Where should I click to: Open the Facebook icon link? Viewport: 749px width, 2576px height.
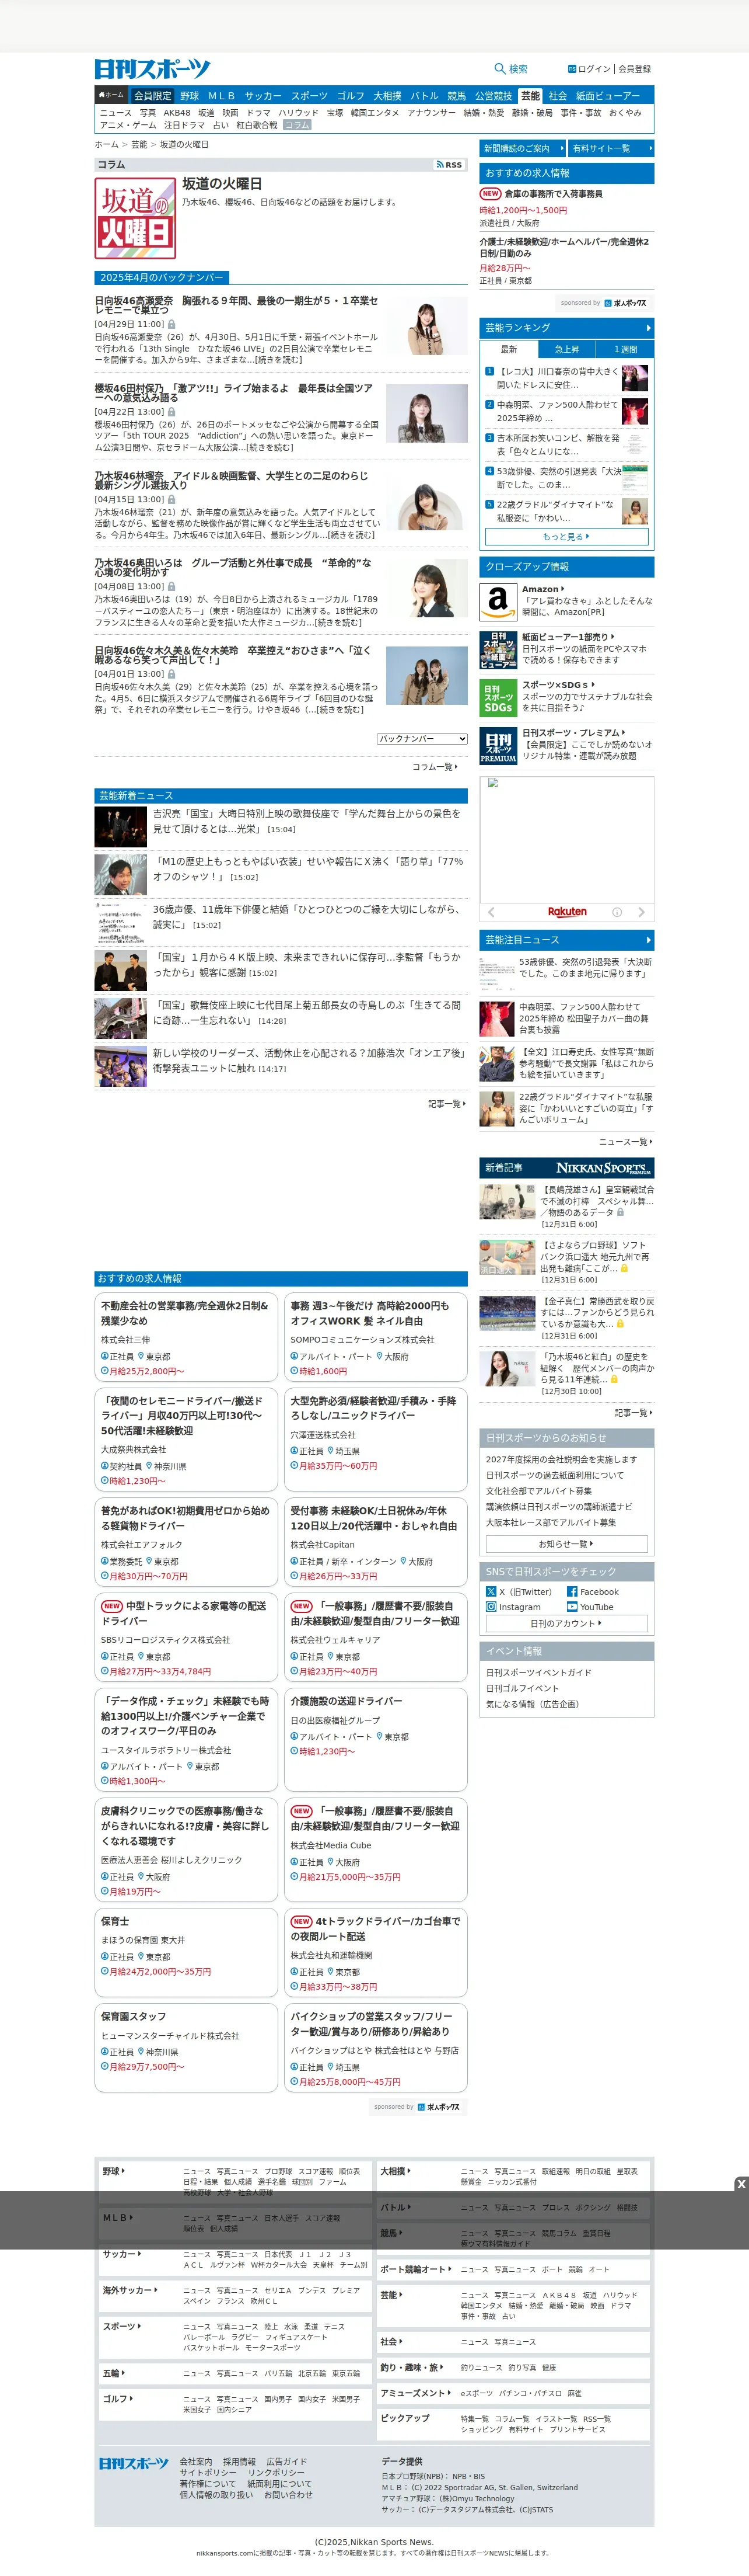(572, 1591)
